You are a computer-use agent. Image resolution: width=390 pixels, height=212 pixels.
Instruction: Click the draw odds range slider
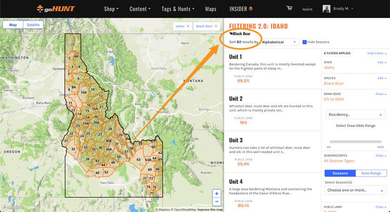tap(355, 141)
